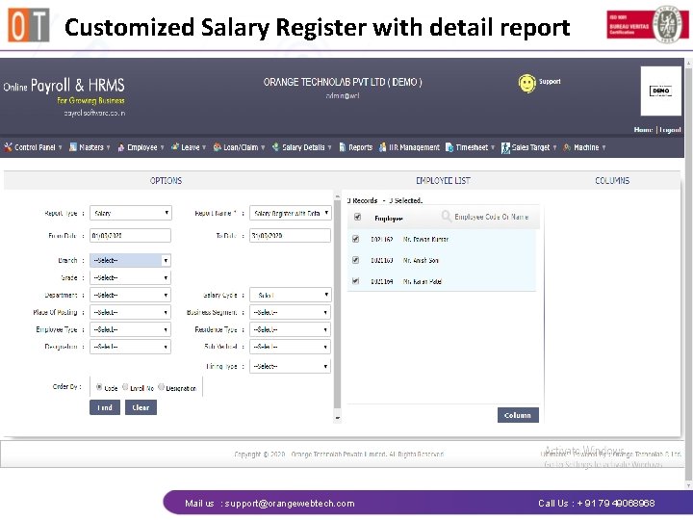This screenshot has width=693, height=520.
Task: Click the employee search magnifier icon
Action: click(x=447, y=217)
